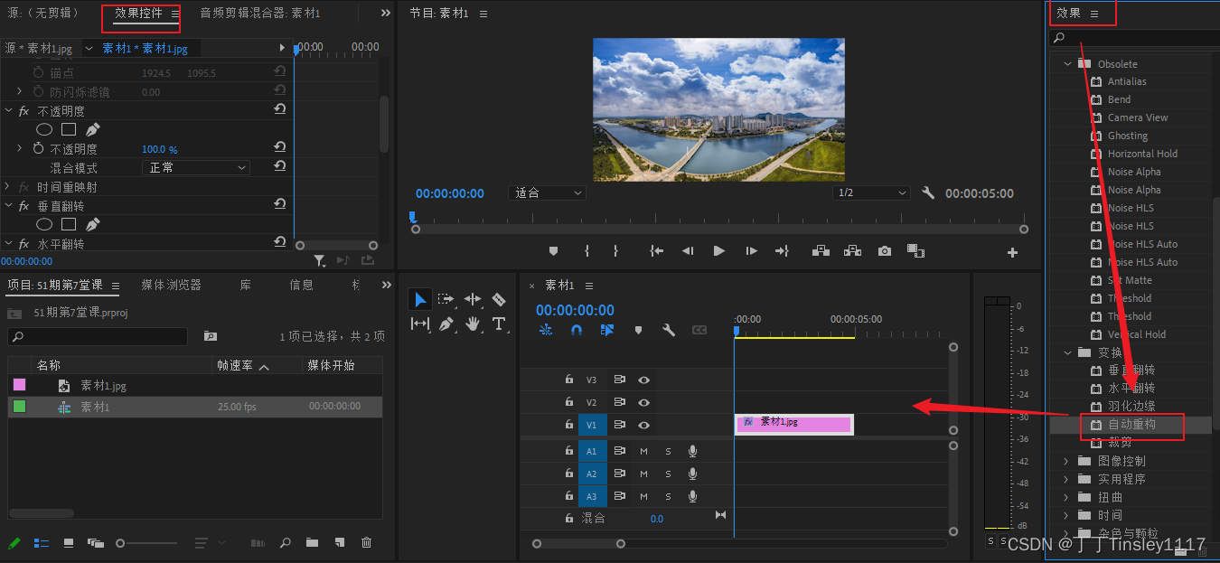Create ellipse mask under 不透明度 effect
Viewport: 1220px width, 563px height.
pyautogui.click(x=44, y=130)
